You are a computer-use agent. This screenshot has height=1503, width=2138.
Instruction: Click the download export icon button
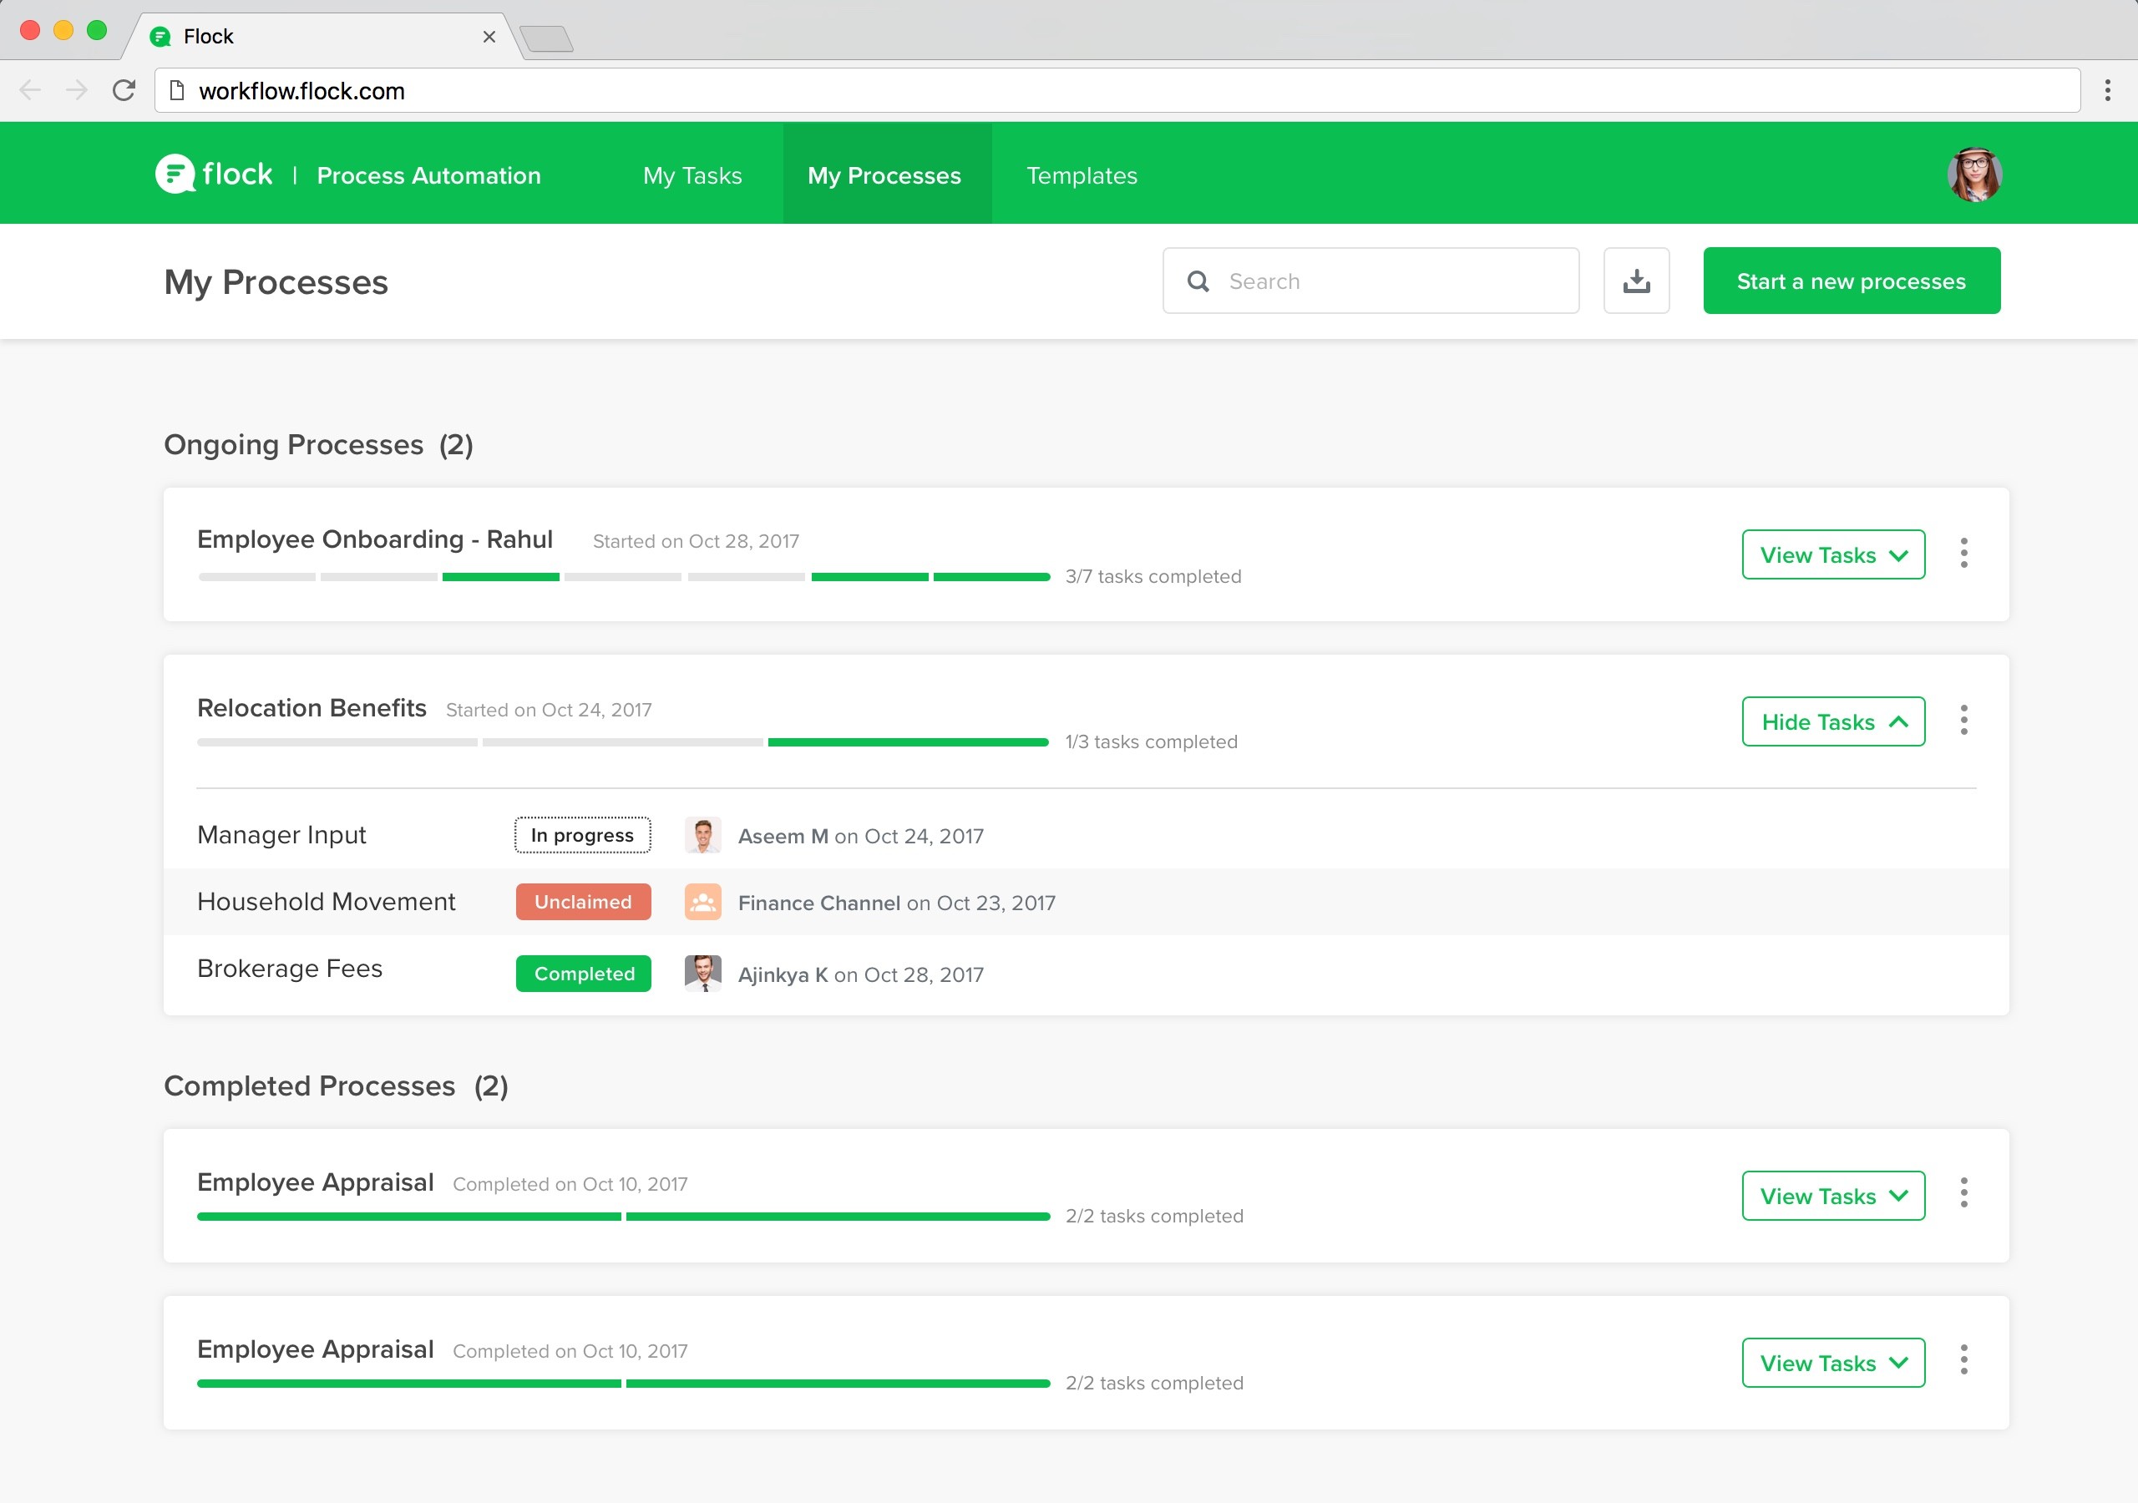pos(1636,281)
